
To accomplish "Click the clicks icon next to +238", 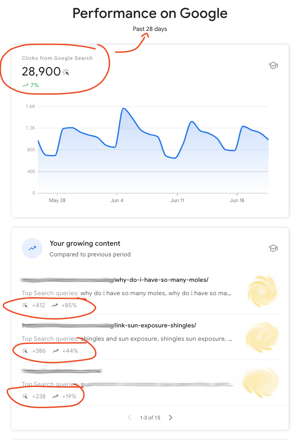I will click(x=24, y=396).
